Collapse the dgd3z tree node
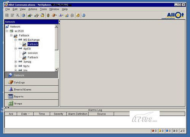 pyautogui.click(x=16, y=49)
